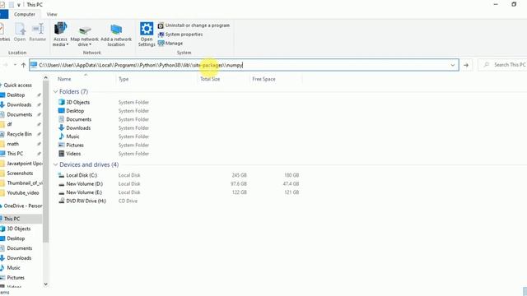Open Music under This PC tree
Viewport: 527px width, 296px height.
pyautogui.click(x=13, y=268)
